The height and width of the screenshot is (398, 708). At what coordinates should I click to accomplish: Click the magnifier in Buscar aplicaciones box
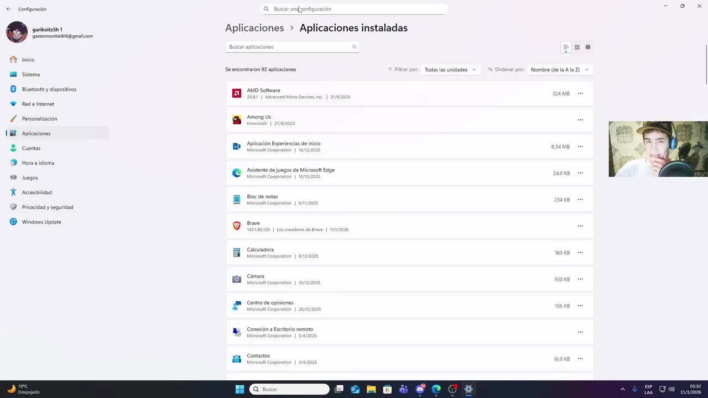point(355,47)
